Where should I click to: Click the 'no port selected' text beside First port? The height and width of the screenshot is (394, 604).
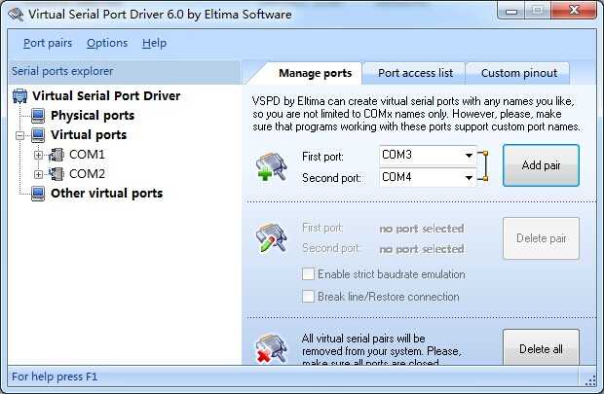click(422, 229)
